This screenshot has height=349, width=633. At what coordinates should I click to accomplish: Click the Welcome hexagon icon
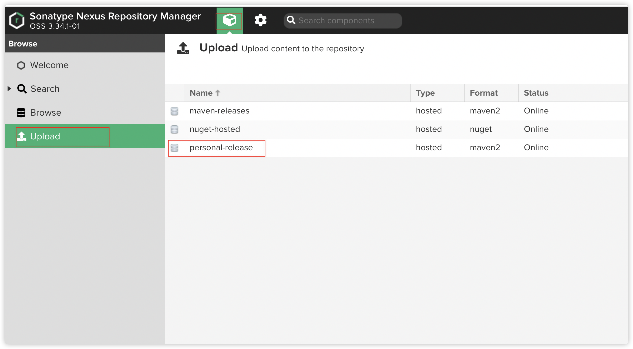tap(21, 65)
